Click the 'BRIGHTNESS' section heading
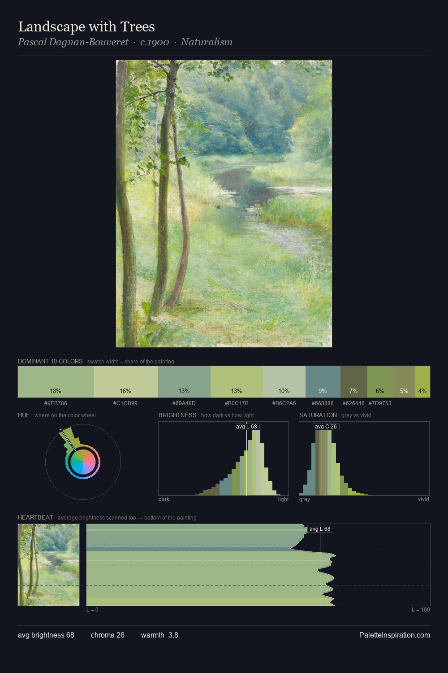 tap(177, 415)
